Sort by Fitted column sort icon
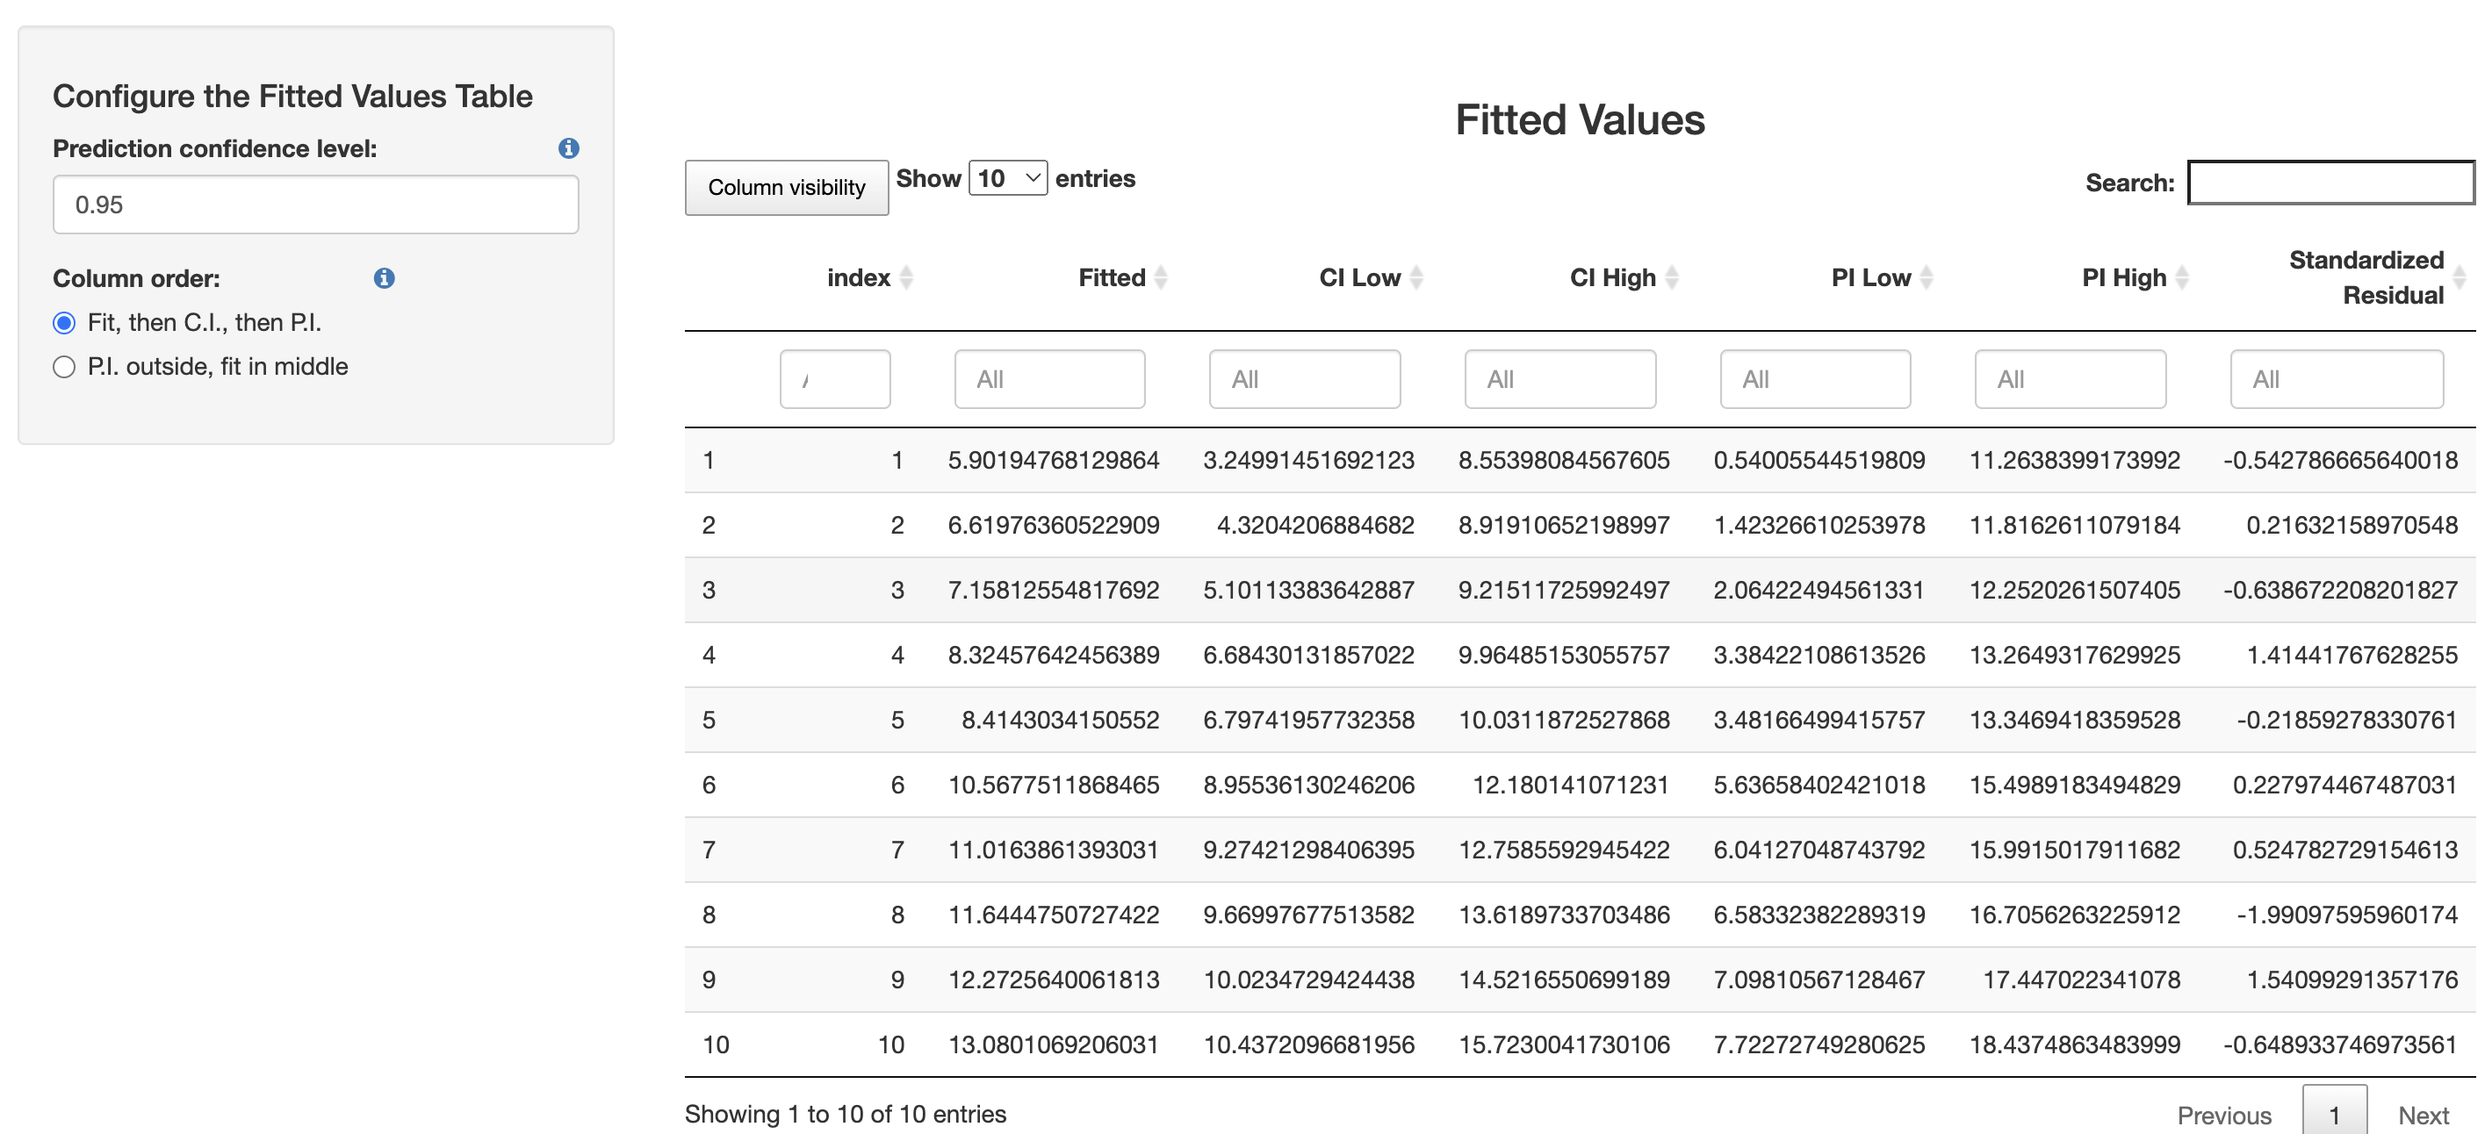 [1160, 277]
